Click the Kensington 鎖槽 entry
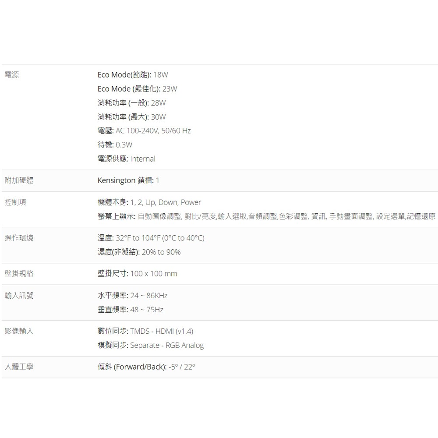 [x=128, y=180]
